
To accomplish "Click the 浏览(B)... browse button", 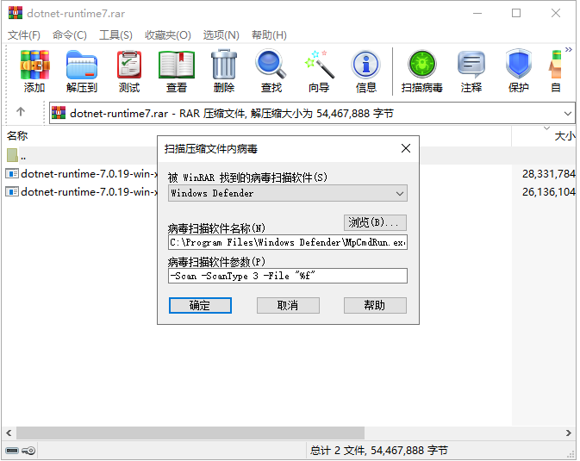I will point(375,222).
